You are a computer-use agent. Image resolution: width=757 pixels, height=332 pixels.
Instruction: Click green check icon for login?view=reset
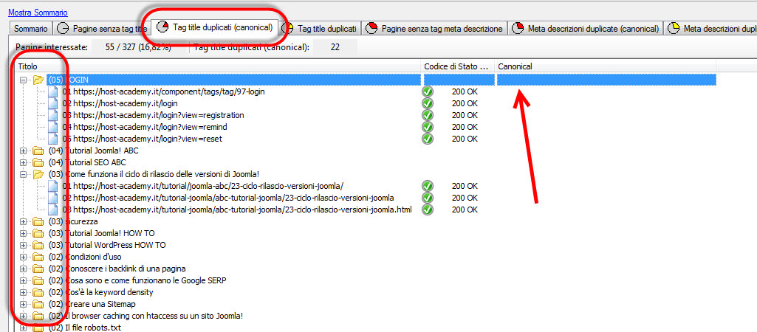click(428, 139)
